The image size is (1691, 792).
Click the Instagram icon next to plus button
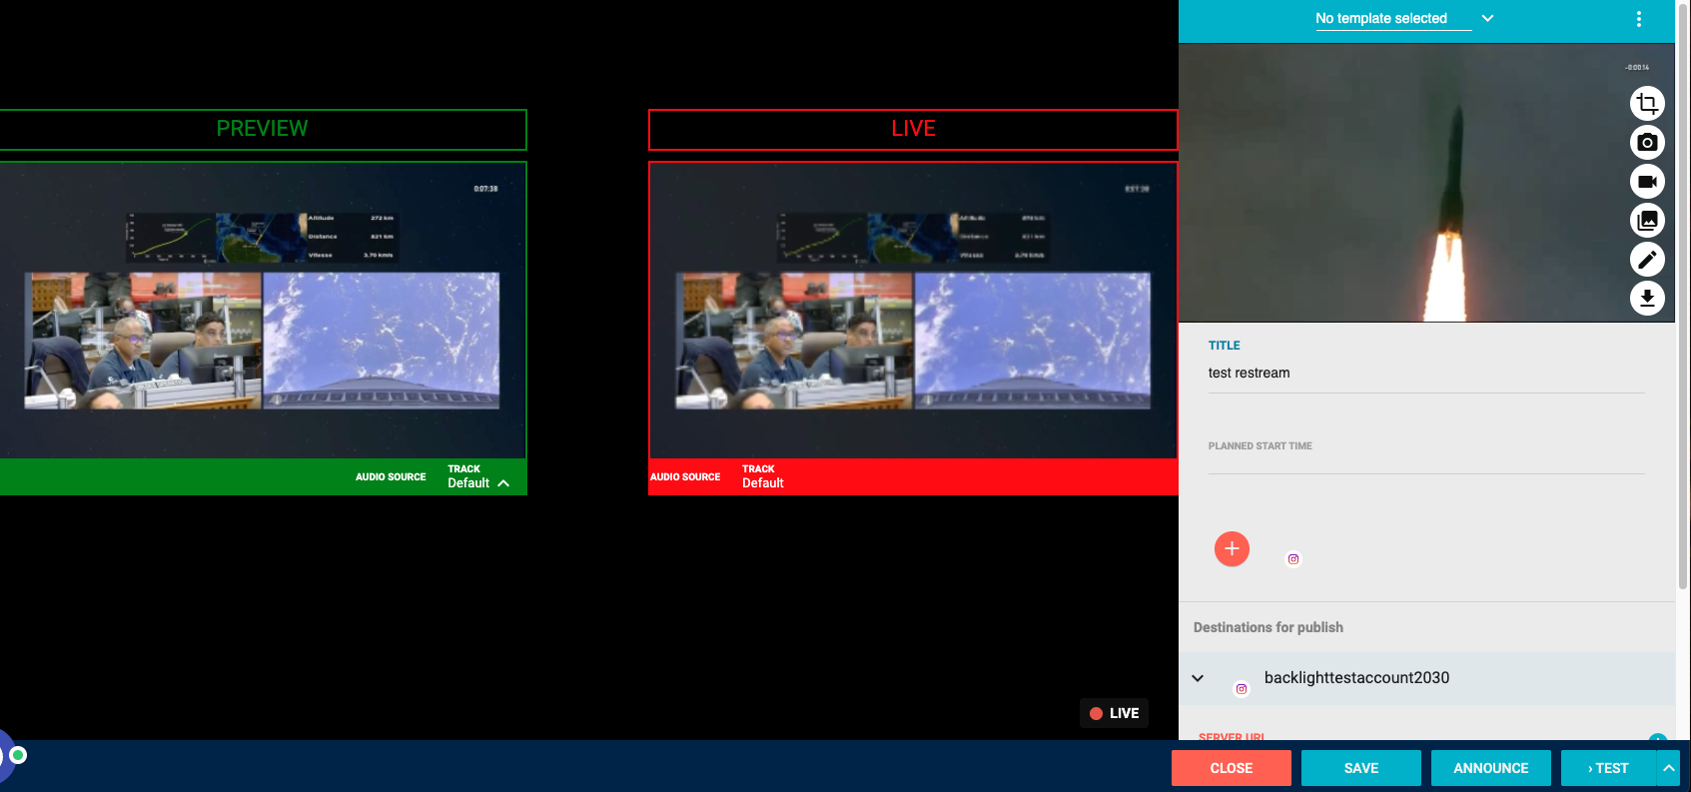[x=1293, y=559]
